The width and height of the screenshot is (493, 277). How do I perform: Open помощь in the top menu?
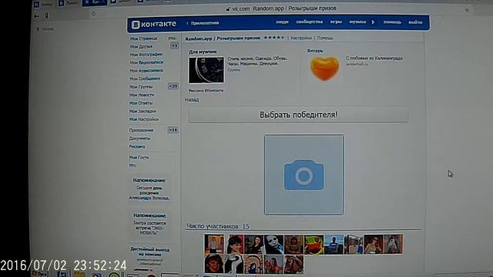392,22
